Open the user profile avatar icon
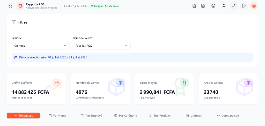The height and width of the screenshot is (126, 265). (x=254, y=6)
